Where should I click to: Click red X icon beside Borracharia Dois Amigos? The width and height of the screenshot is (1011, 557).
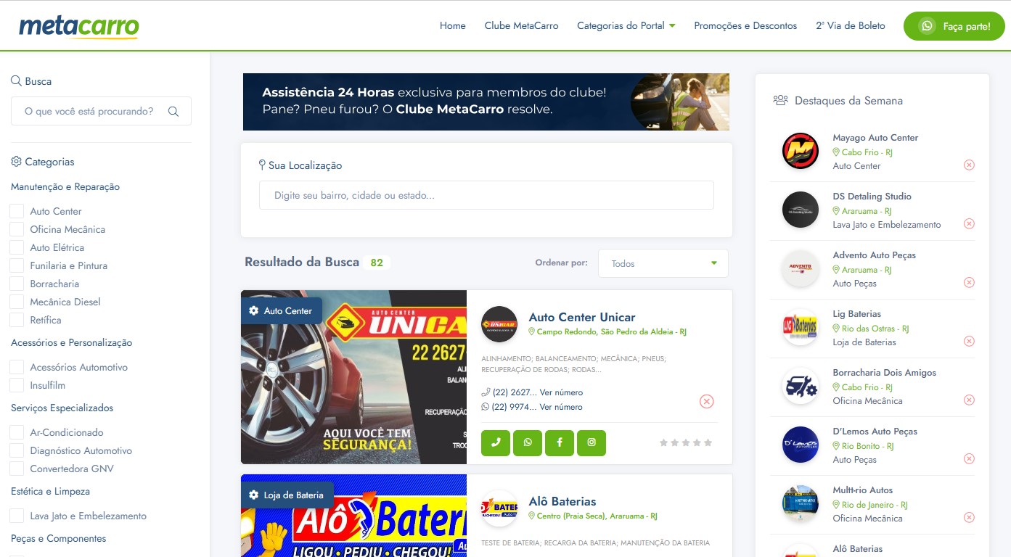point(969,400)
